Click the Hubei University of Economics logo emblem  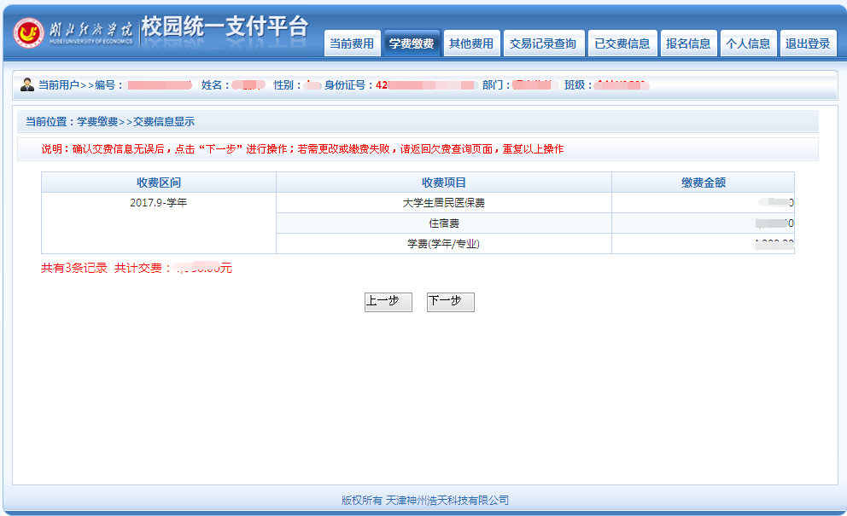[x=29, y=33]
